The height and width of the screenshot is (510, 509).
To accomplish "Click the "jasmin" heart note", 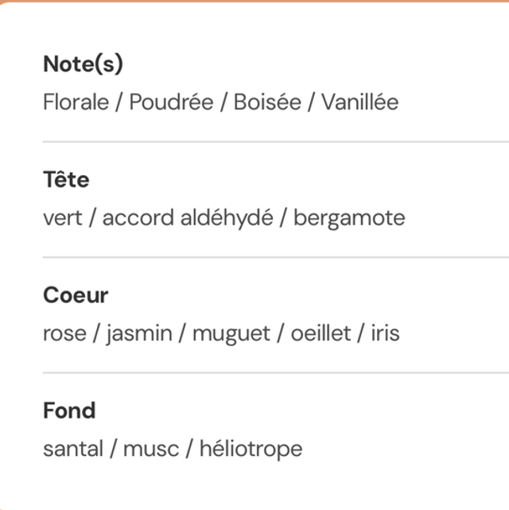I will tap(138, 333).
